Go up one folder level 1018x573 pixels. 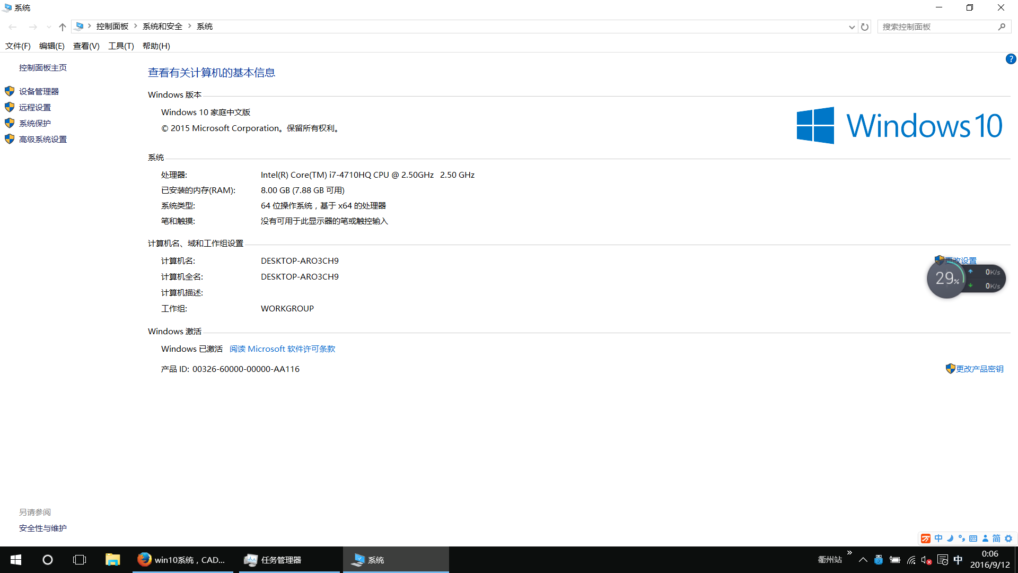(63, 27)
